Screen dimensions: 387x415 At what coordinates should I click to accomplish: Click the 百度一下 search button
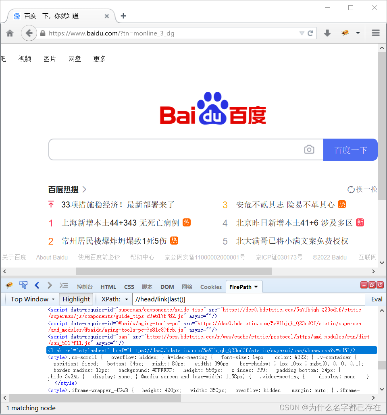click(x=350, y=150)
